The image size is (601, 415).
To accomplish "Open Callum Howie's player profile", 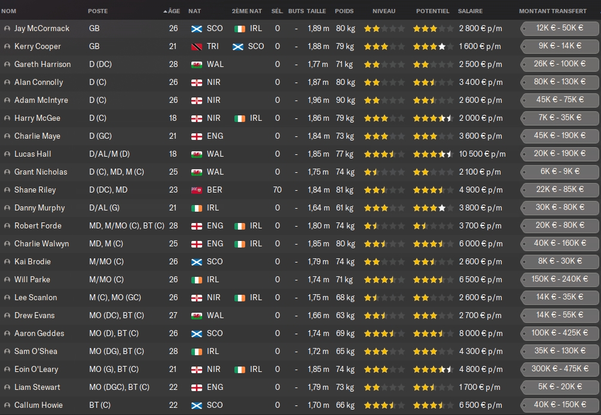I will pos(39,405).
